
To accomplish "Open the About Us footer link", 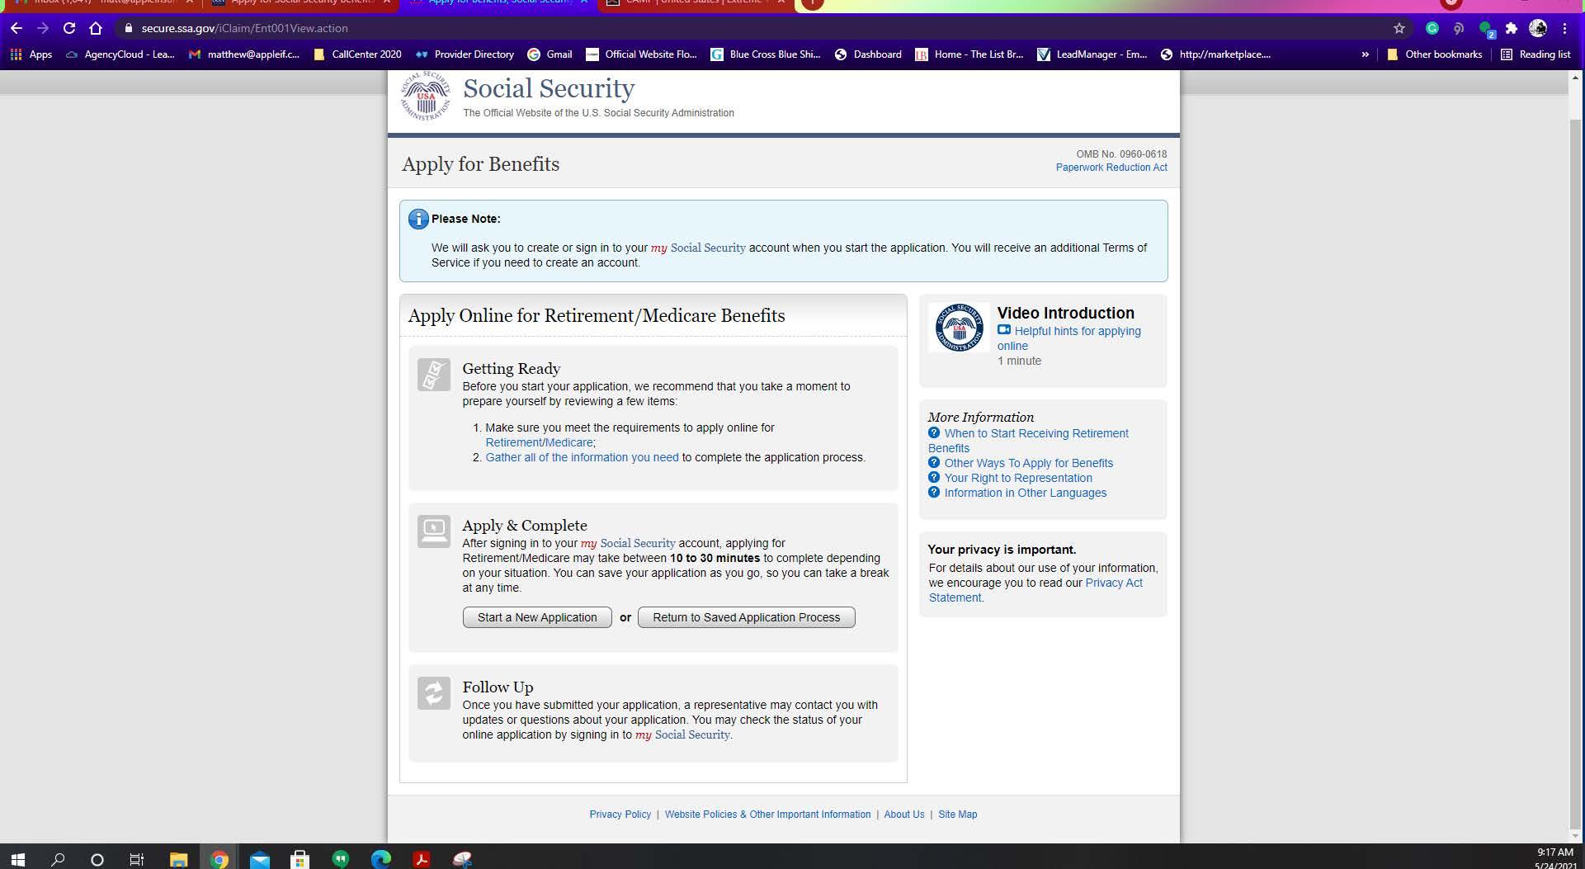I will pyautogui.click(x=904, y=815).
